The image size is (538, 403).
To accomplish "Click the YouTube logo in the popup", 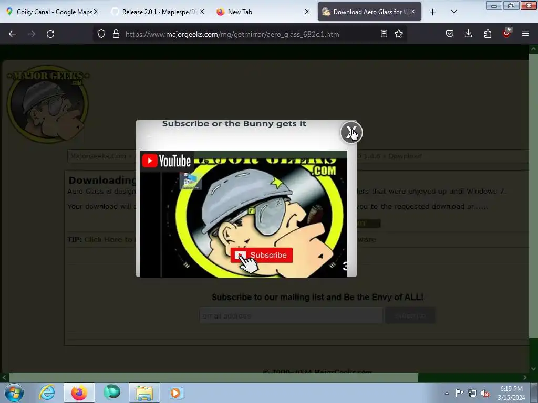I will (167, 161).
